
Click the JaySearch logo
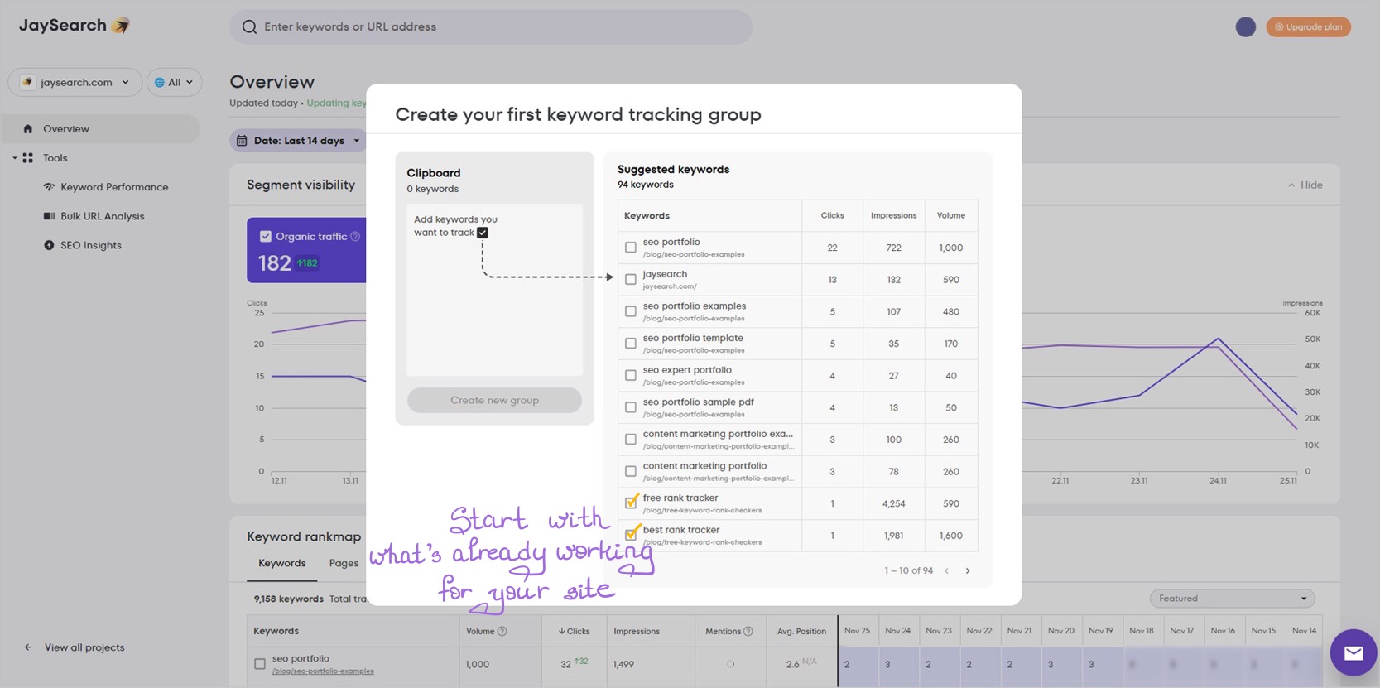75,26
